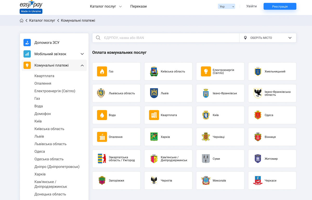Click the search magnifier icon
The height and width of the screenshot is (200, 312).
[x=98, y=37]
